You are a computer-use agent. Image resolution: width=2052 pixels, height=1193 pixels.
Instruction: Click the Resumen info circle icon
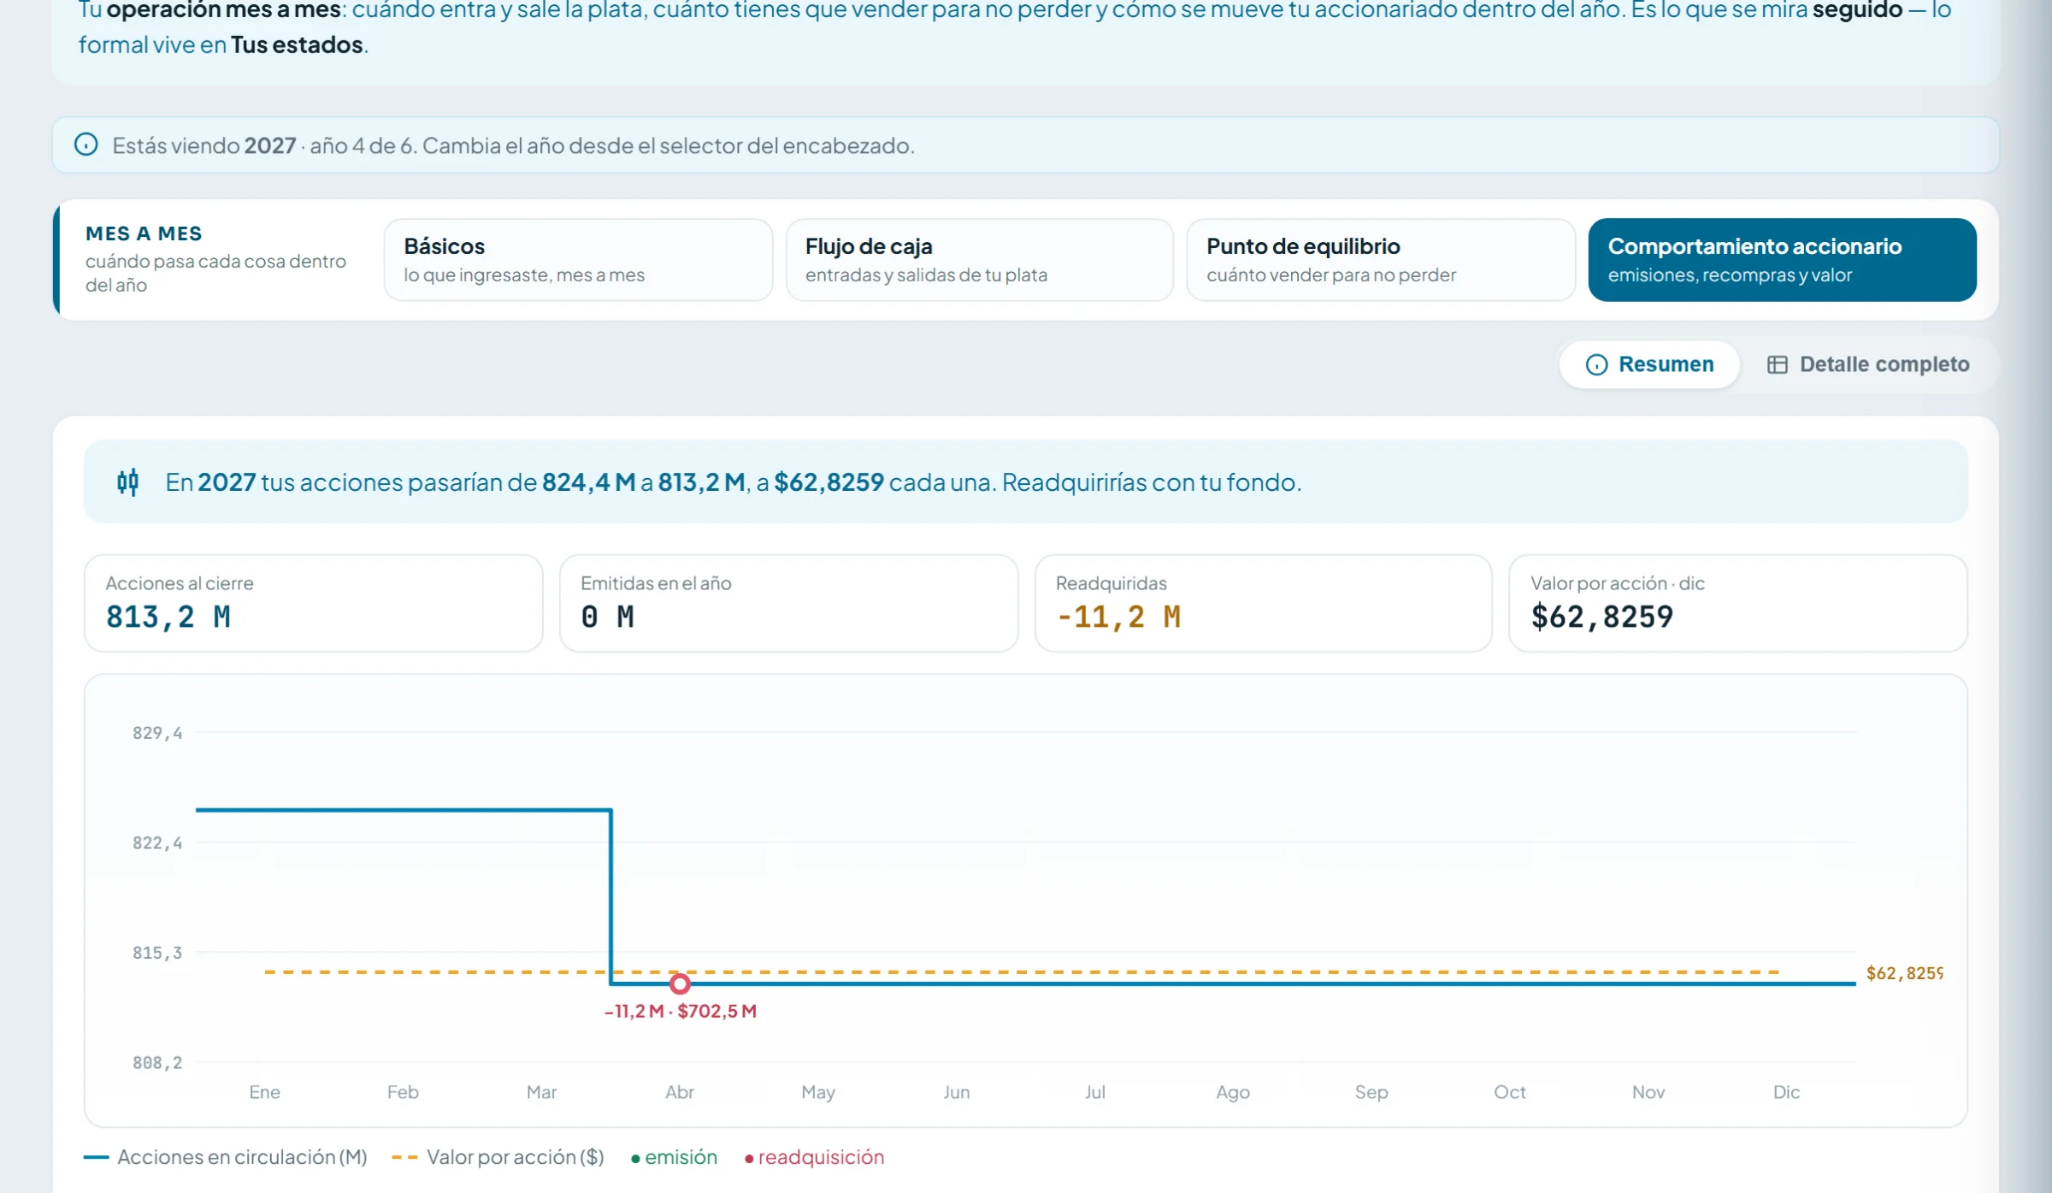(1596, 365)
